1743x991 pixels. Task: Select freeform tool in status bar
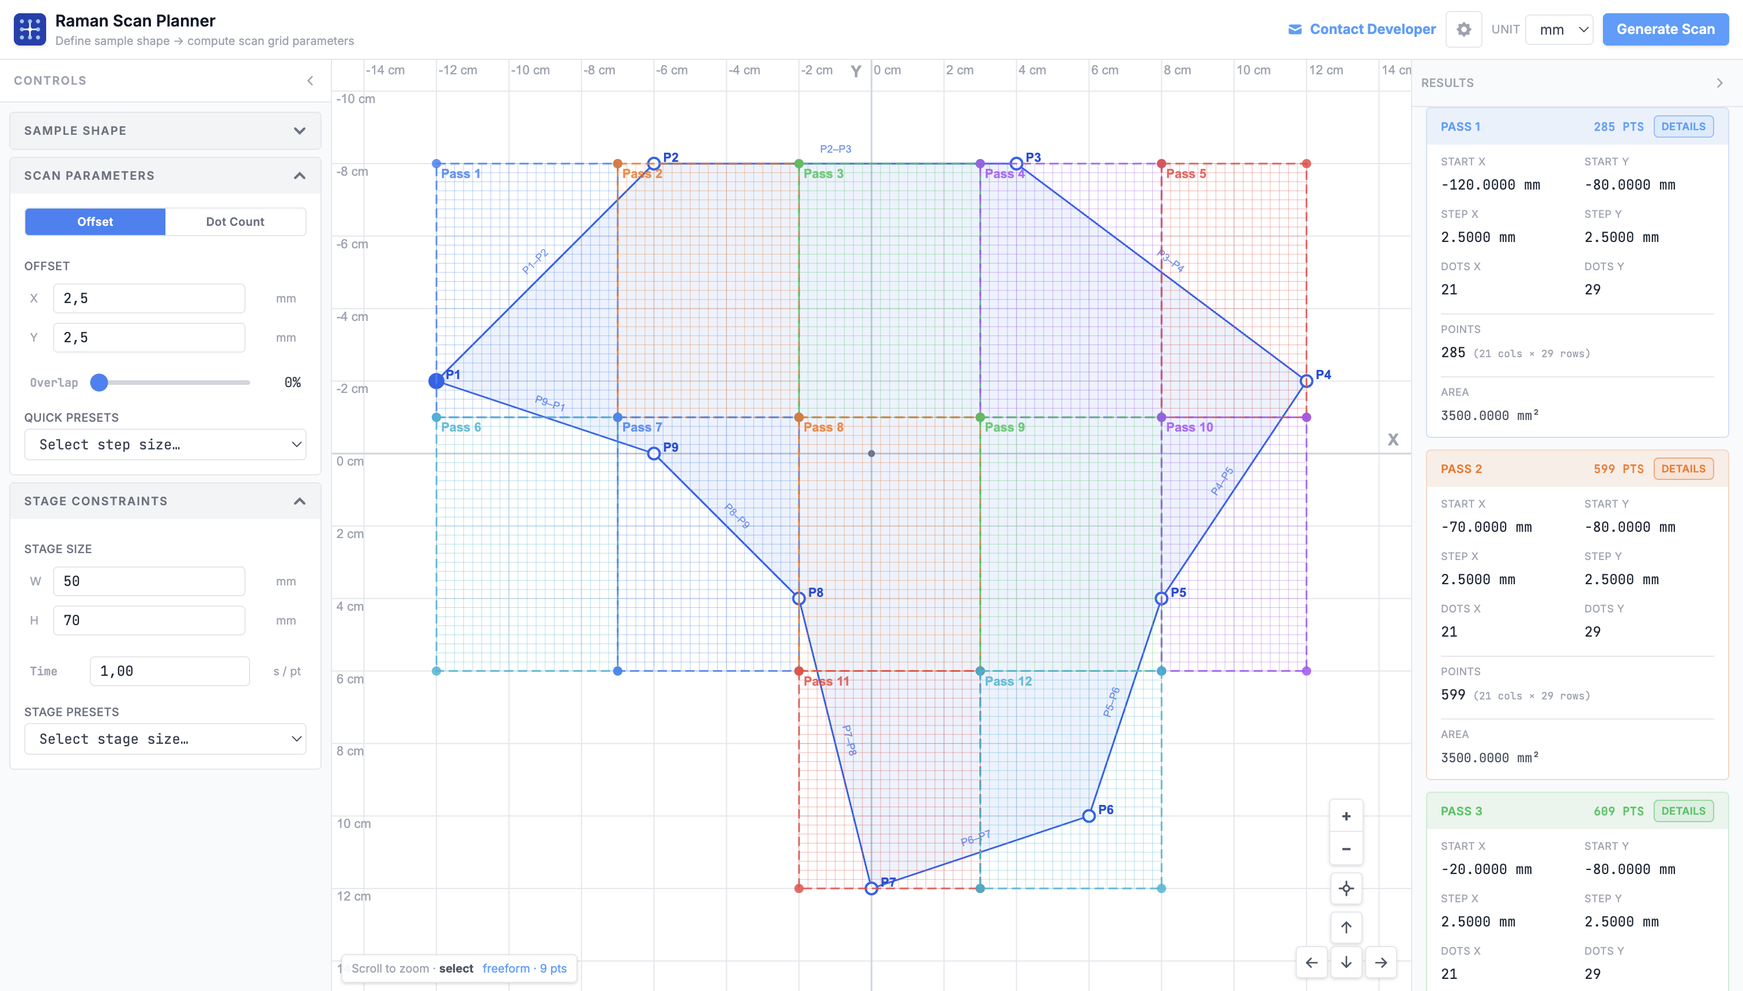(x=505, y=968)
